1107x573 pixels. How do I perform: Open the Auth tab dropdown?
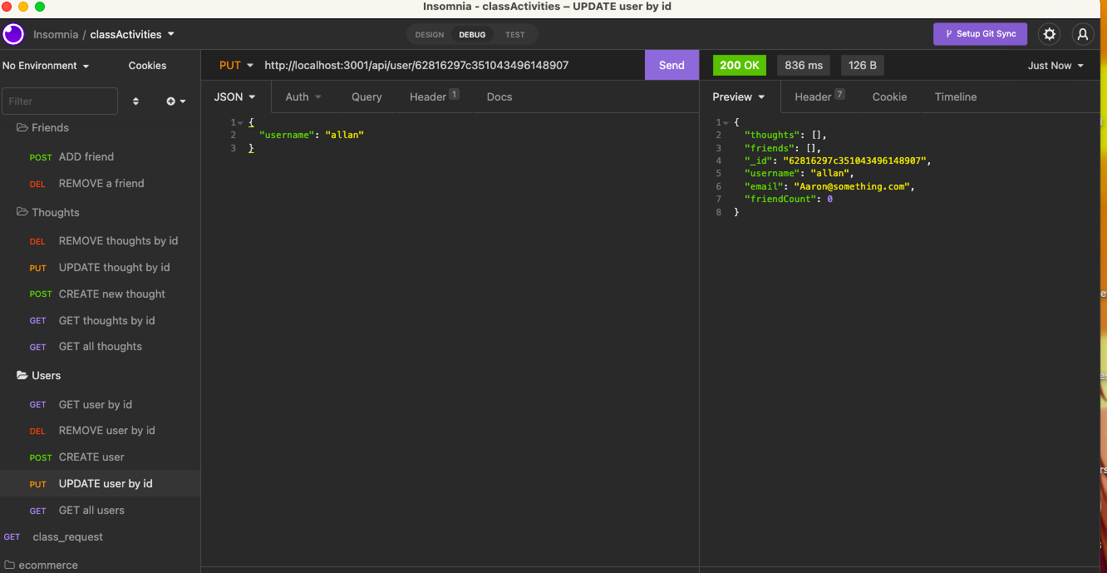coord(303,96)
